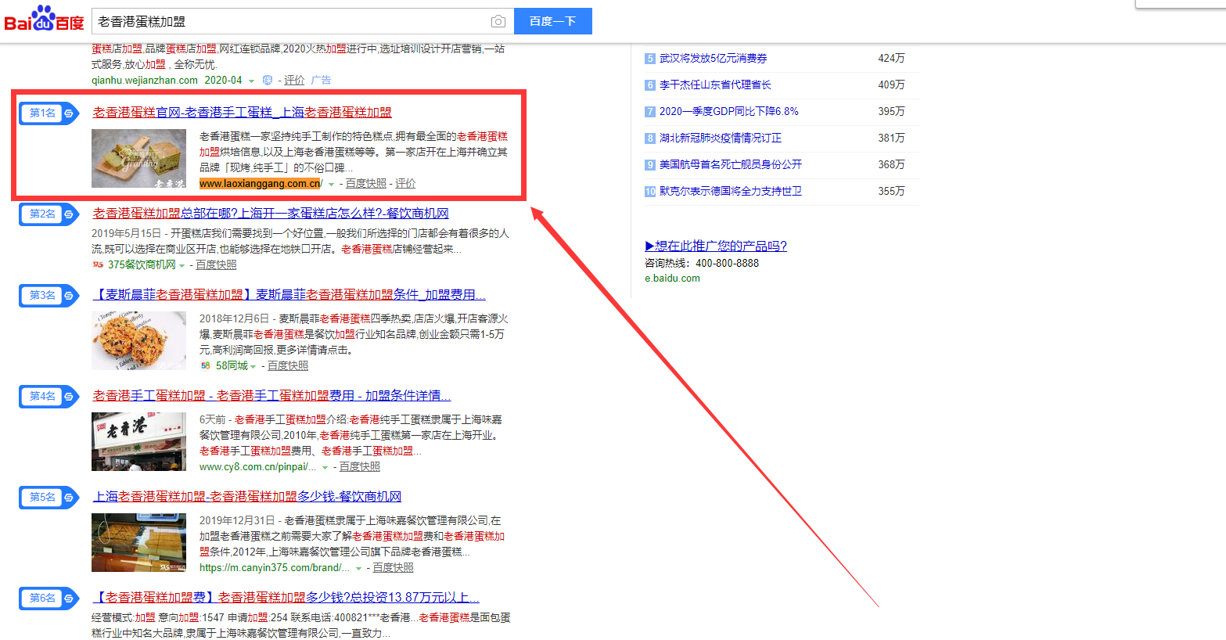Expand arrow after qianhu.wejianzhan.com 2020-04
Image resolution: width=1226 pixels, height=640 pixels.
[251, 81]
